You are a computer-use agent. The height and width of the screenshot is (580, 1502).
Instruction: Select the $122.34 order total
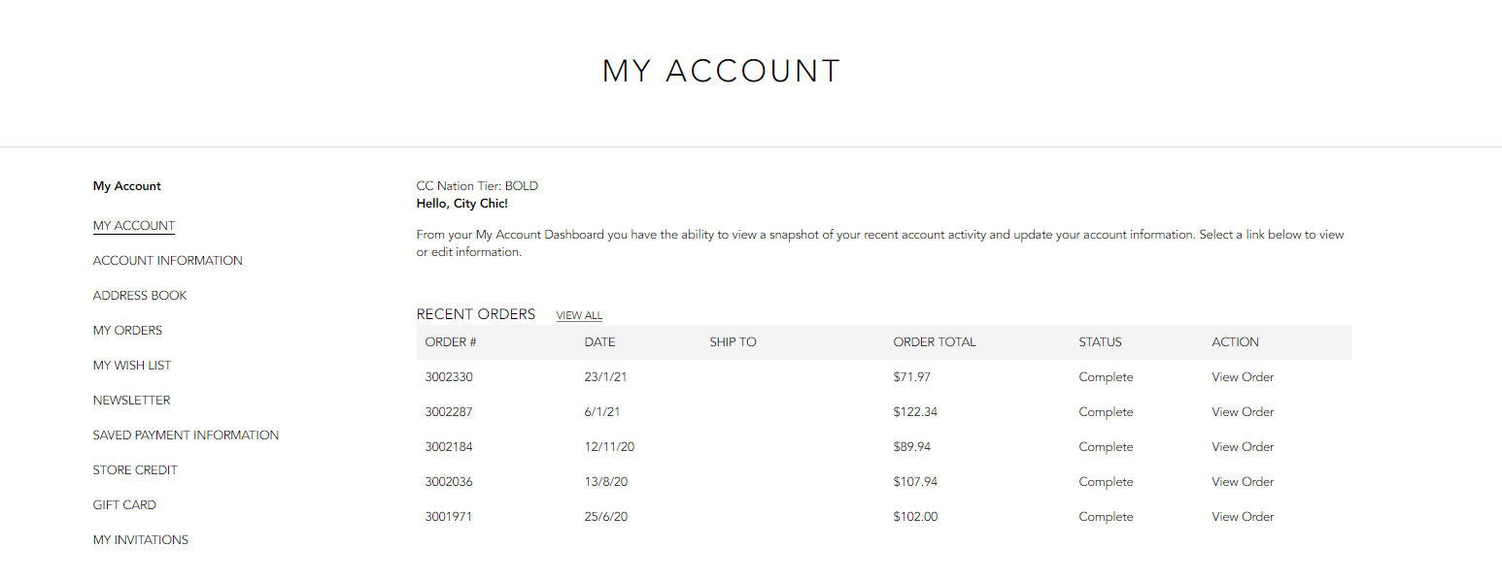[915, 411]
